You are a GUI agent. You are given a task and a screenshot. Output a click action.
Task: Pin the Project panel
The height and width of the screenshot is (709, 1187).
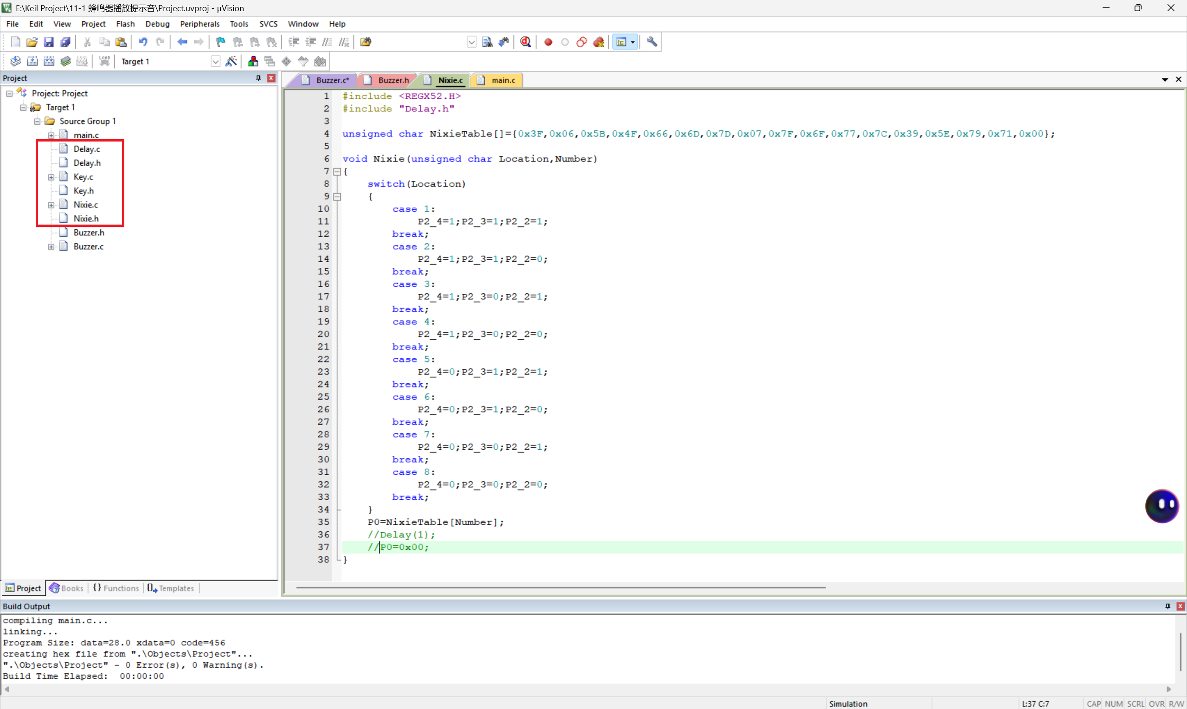[258, 78]
